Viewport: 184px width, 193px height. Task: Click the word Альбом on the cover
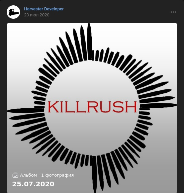coord(28,175)
